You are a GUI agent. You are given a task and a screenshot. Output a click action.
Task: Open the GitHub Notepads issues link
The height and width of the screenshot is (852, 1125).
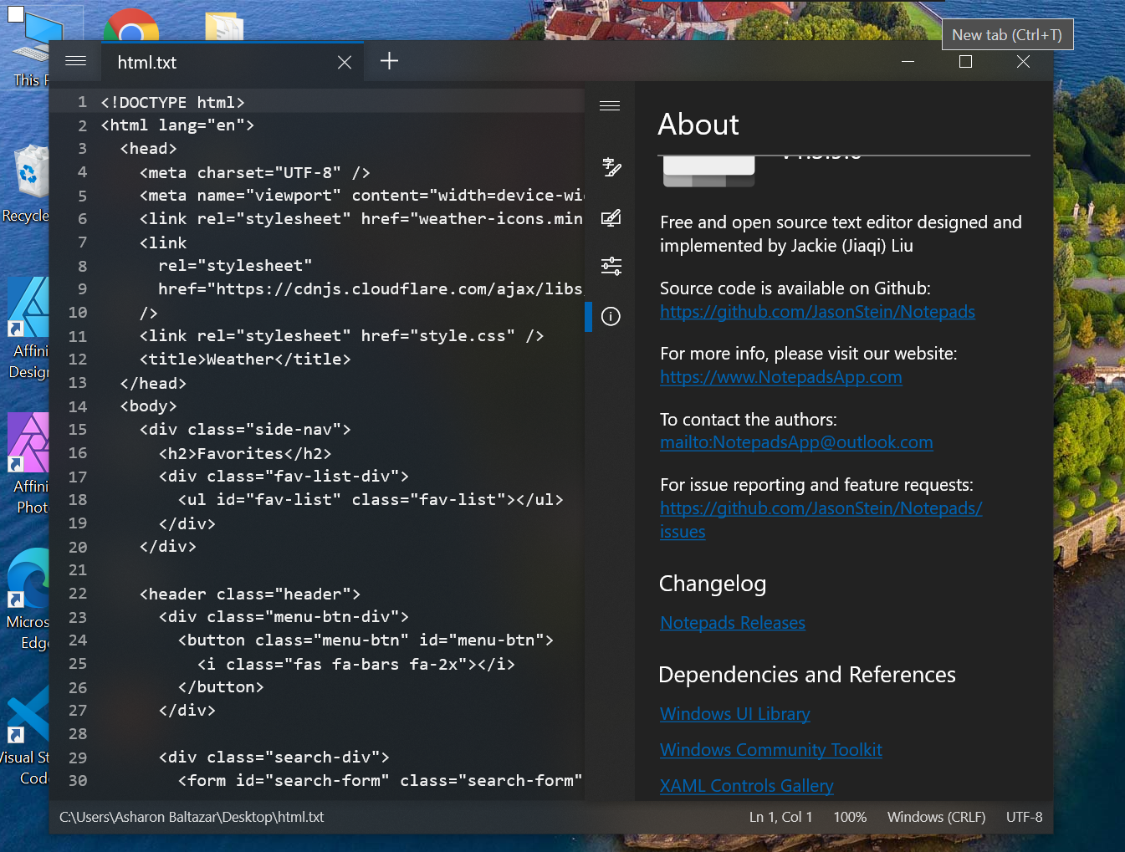pyautogui.click(x=821, y=519)
